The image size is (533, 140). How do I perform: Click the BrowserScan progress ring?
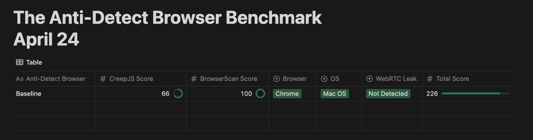[260, 93]
